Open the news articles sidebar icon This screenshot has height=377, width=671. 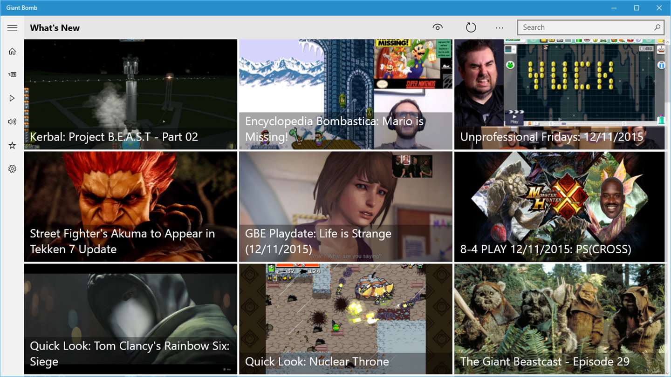tap(12, 74)
